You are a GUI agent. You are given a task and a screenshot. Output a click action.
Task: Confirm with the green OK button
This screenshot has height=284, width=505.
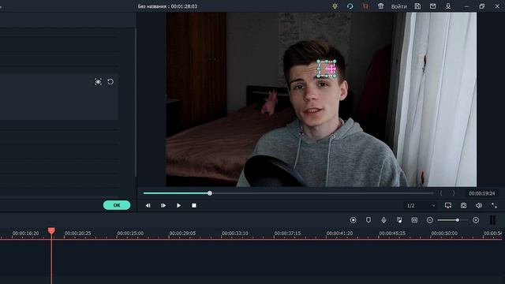(x=117, y=205)
